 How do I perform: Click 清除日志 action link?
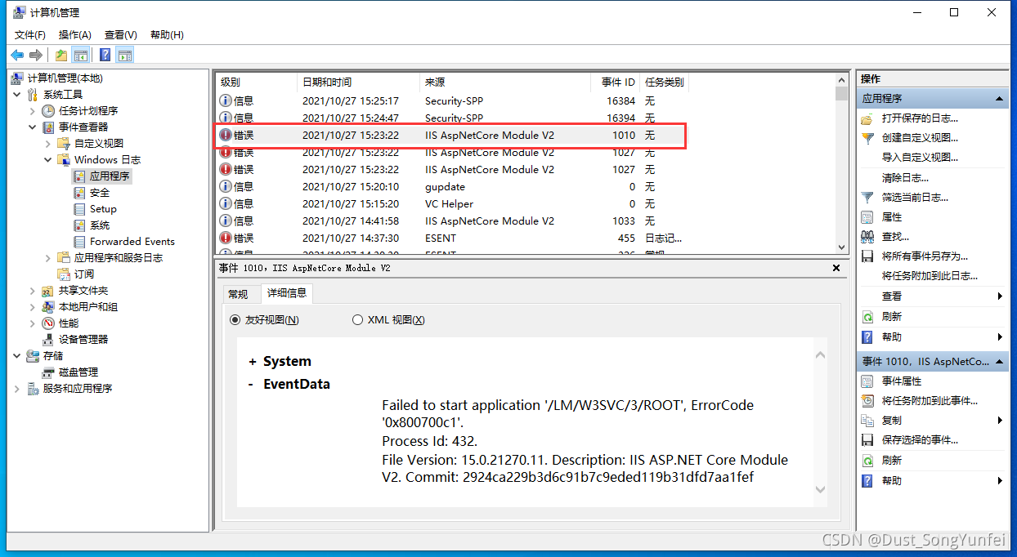pyautogui.click(x=905, y=177)
